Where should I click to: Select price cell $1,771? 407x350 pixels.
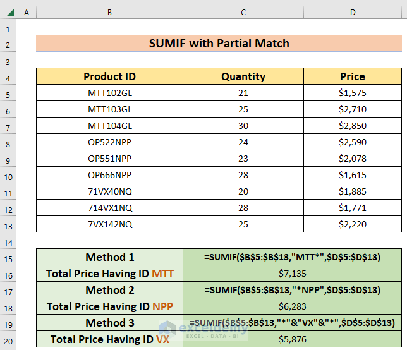click(353, 208)
